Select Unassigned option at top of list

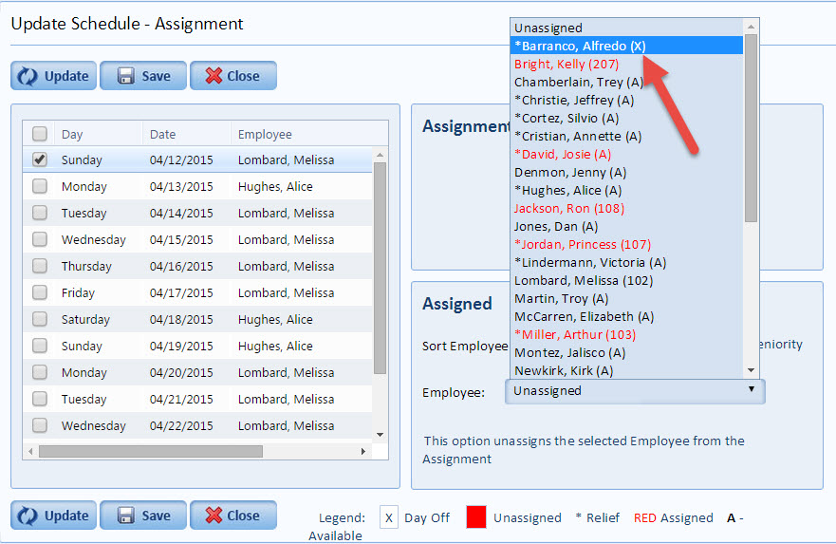click(x=548, y=28)
